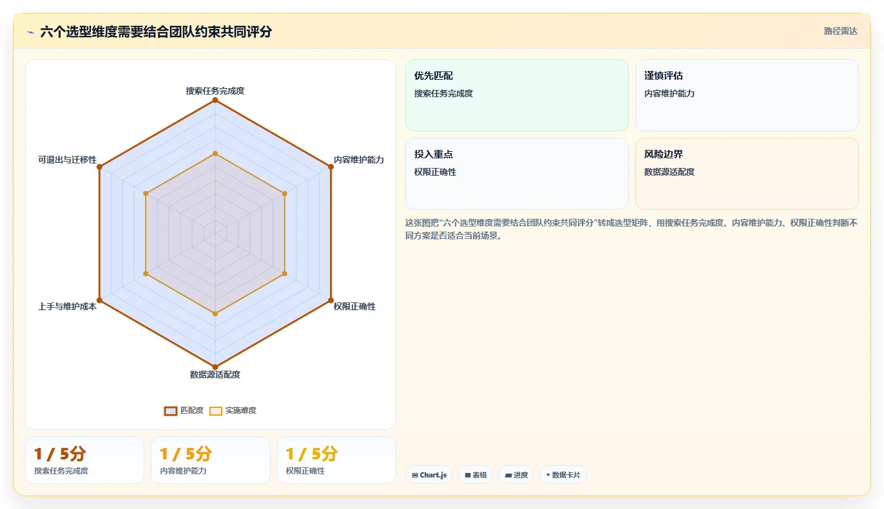Viewport: 884px width, 509px height.
Task: Click the description paragraph starting with 这张图把
Action: tap(631, 229)
